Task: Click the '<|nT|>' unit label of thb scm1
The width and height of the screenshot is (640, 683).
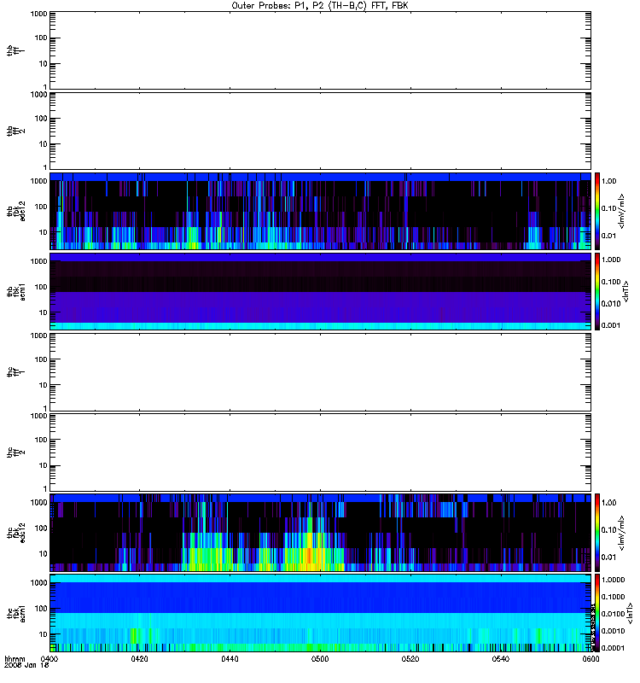Action: (625, 291)
